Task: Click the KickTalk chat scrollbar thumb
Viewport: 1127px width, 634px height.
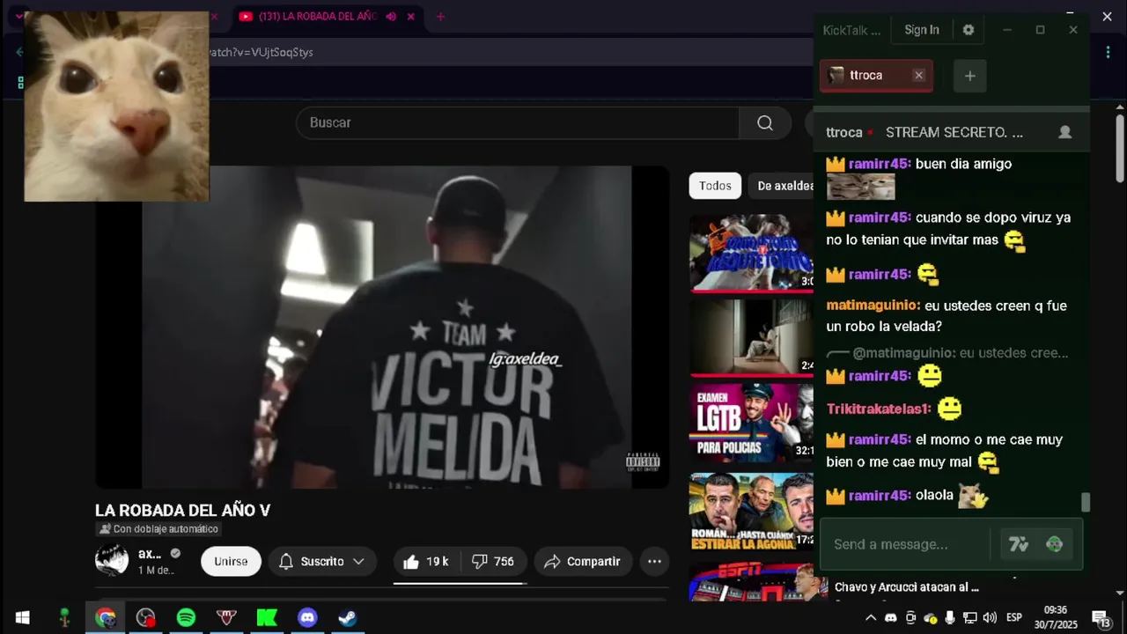Action: (1086, 502)
